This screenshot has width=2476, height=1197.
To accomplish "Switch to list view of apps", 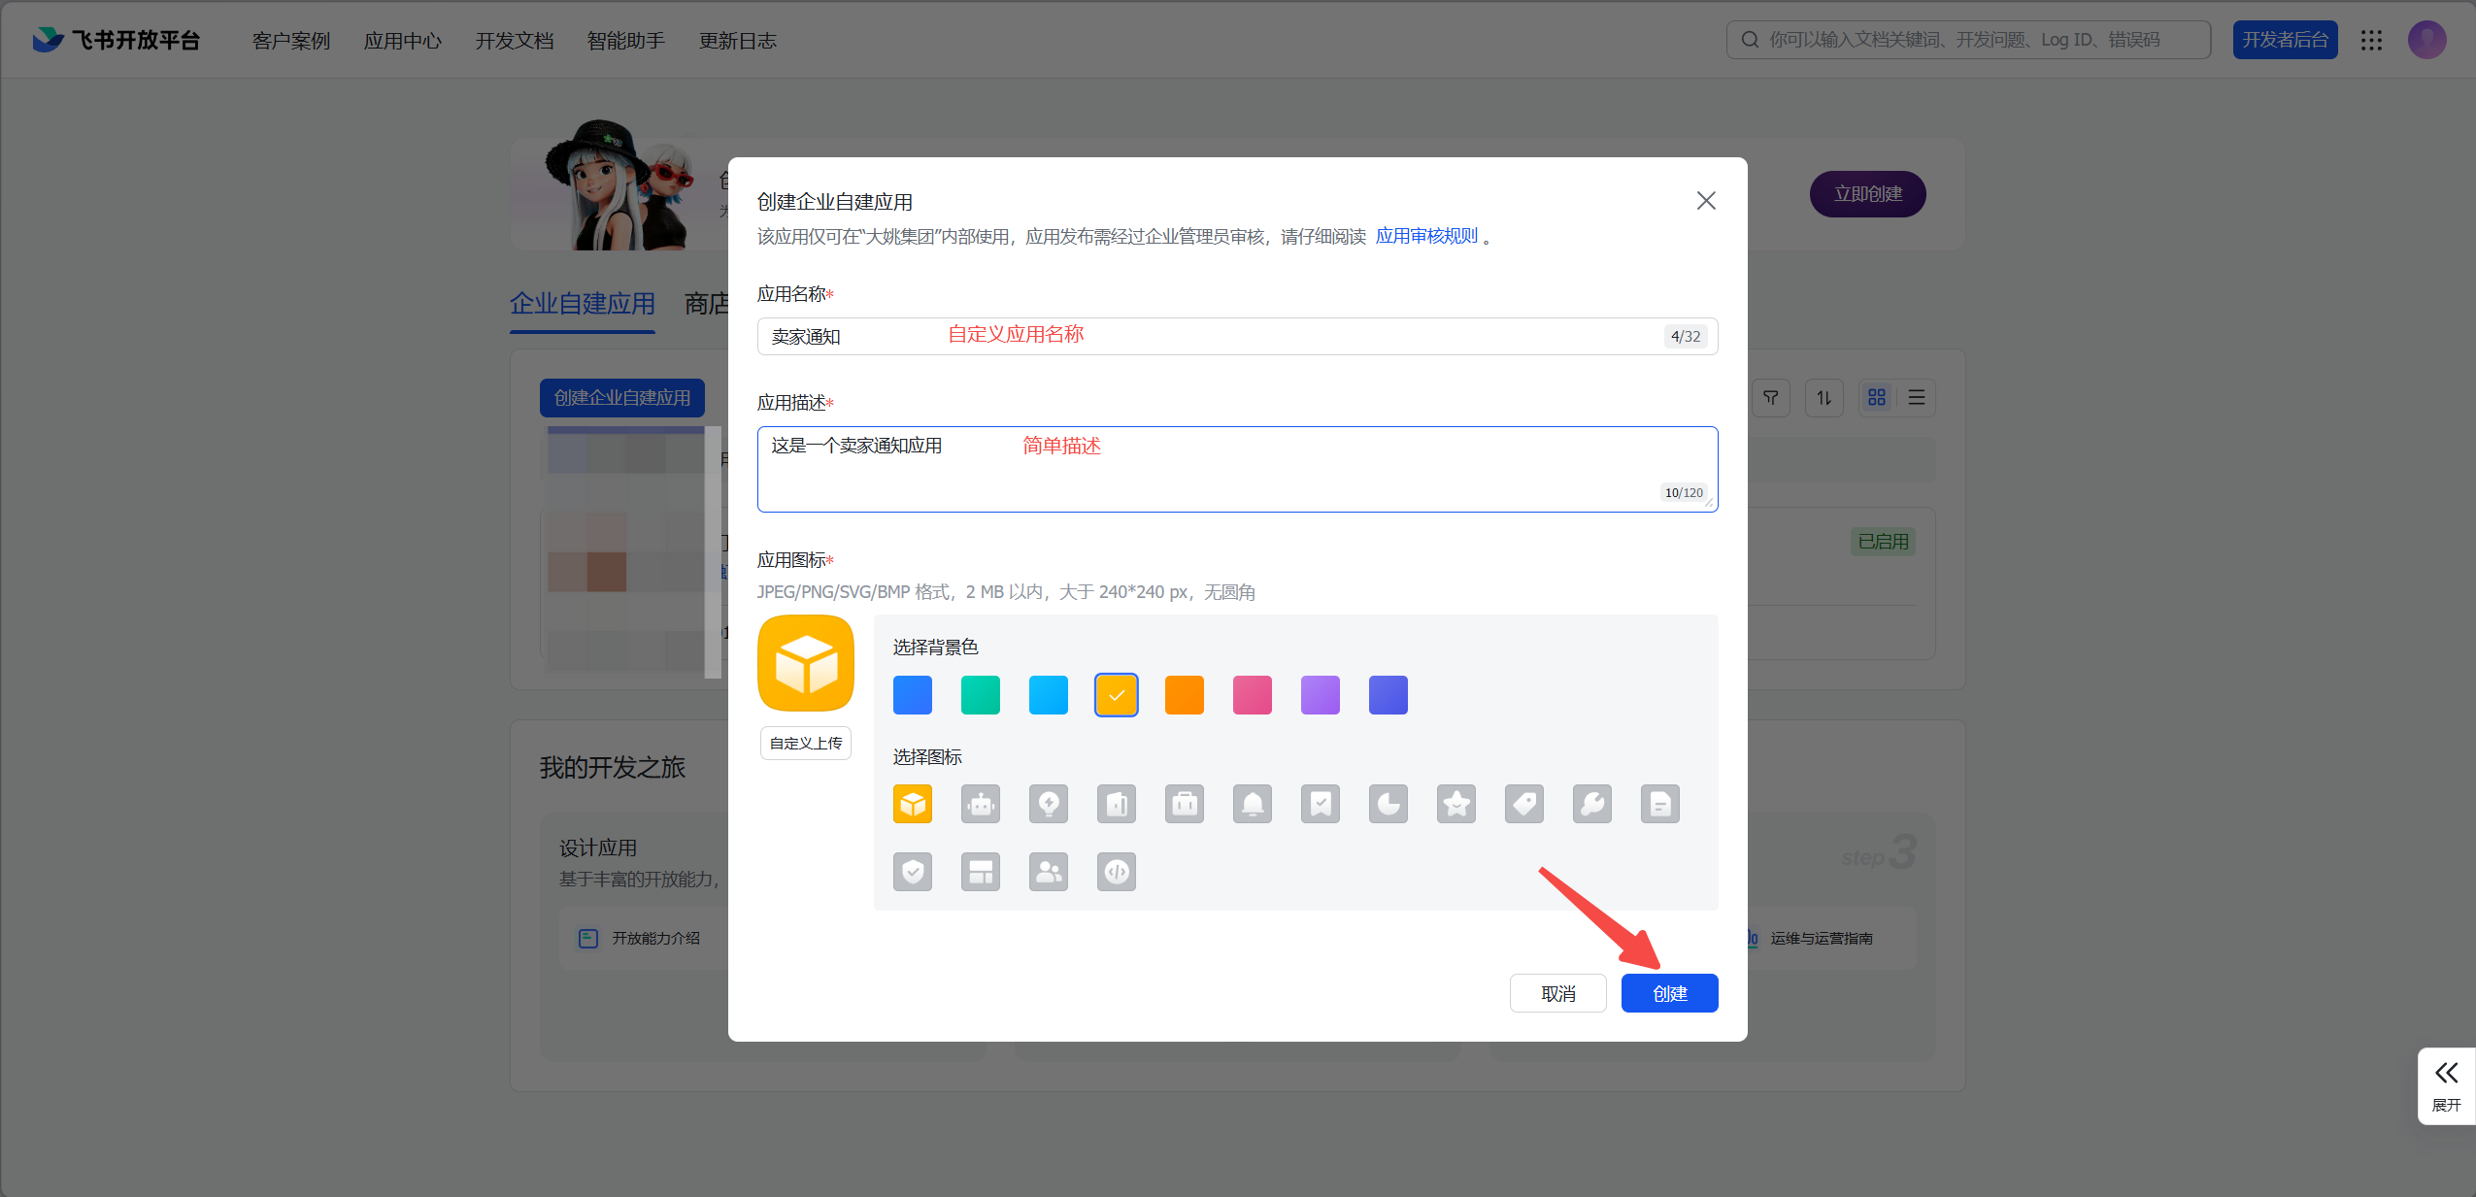I will pyautogui.click(x=1917, y=398).
